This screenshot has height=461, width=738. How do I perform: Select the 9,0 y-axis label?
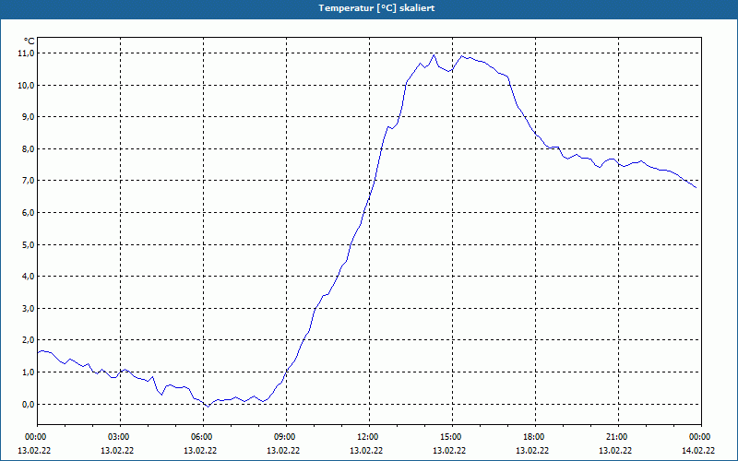[x=29, y=117]
